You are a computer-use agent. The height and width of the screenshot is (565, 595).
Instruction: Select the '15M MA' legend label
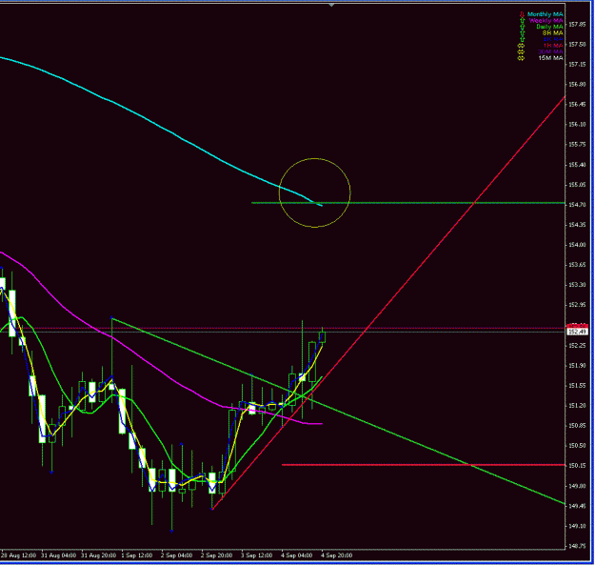[550, 58]
